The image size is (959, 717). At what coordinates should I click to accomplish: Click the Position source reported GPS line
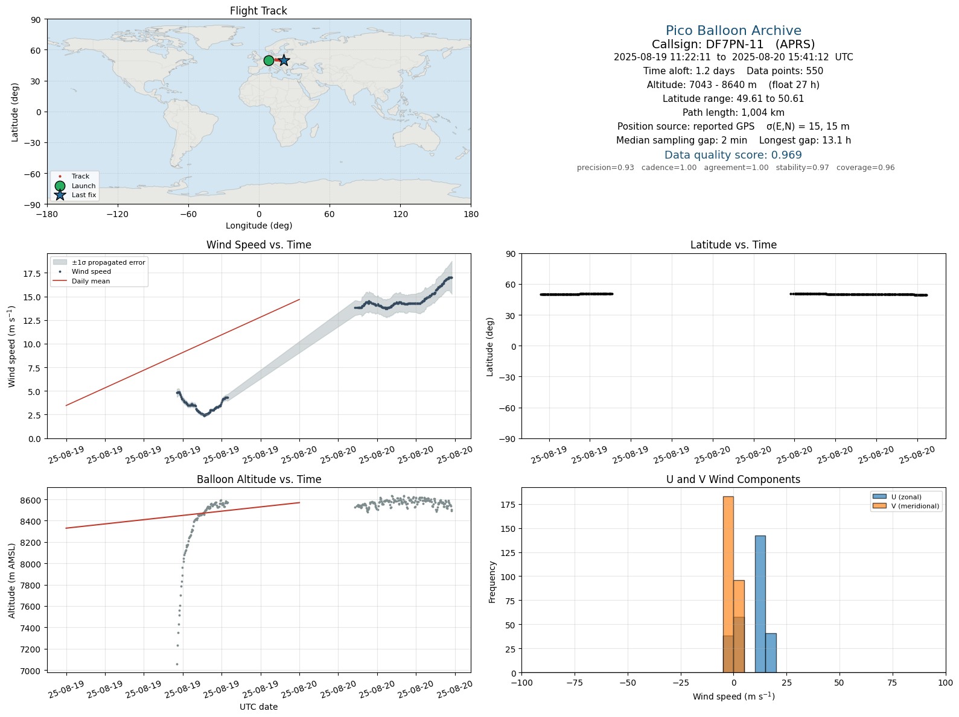[733, 127]
